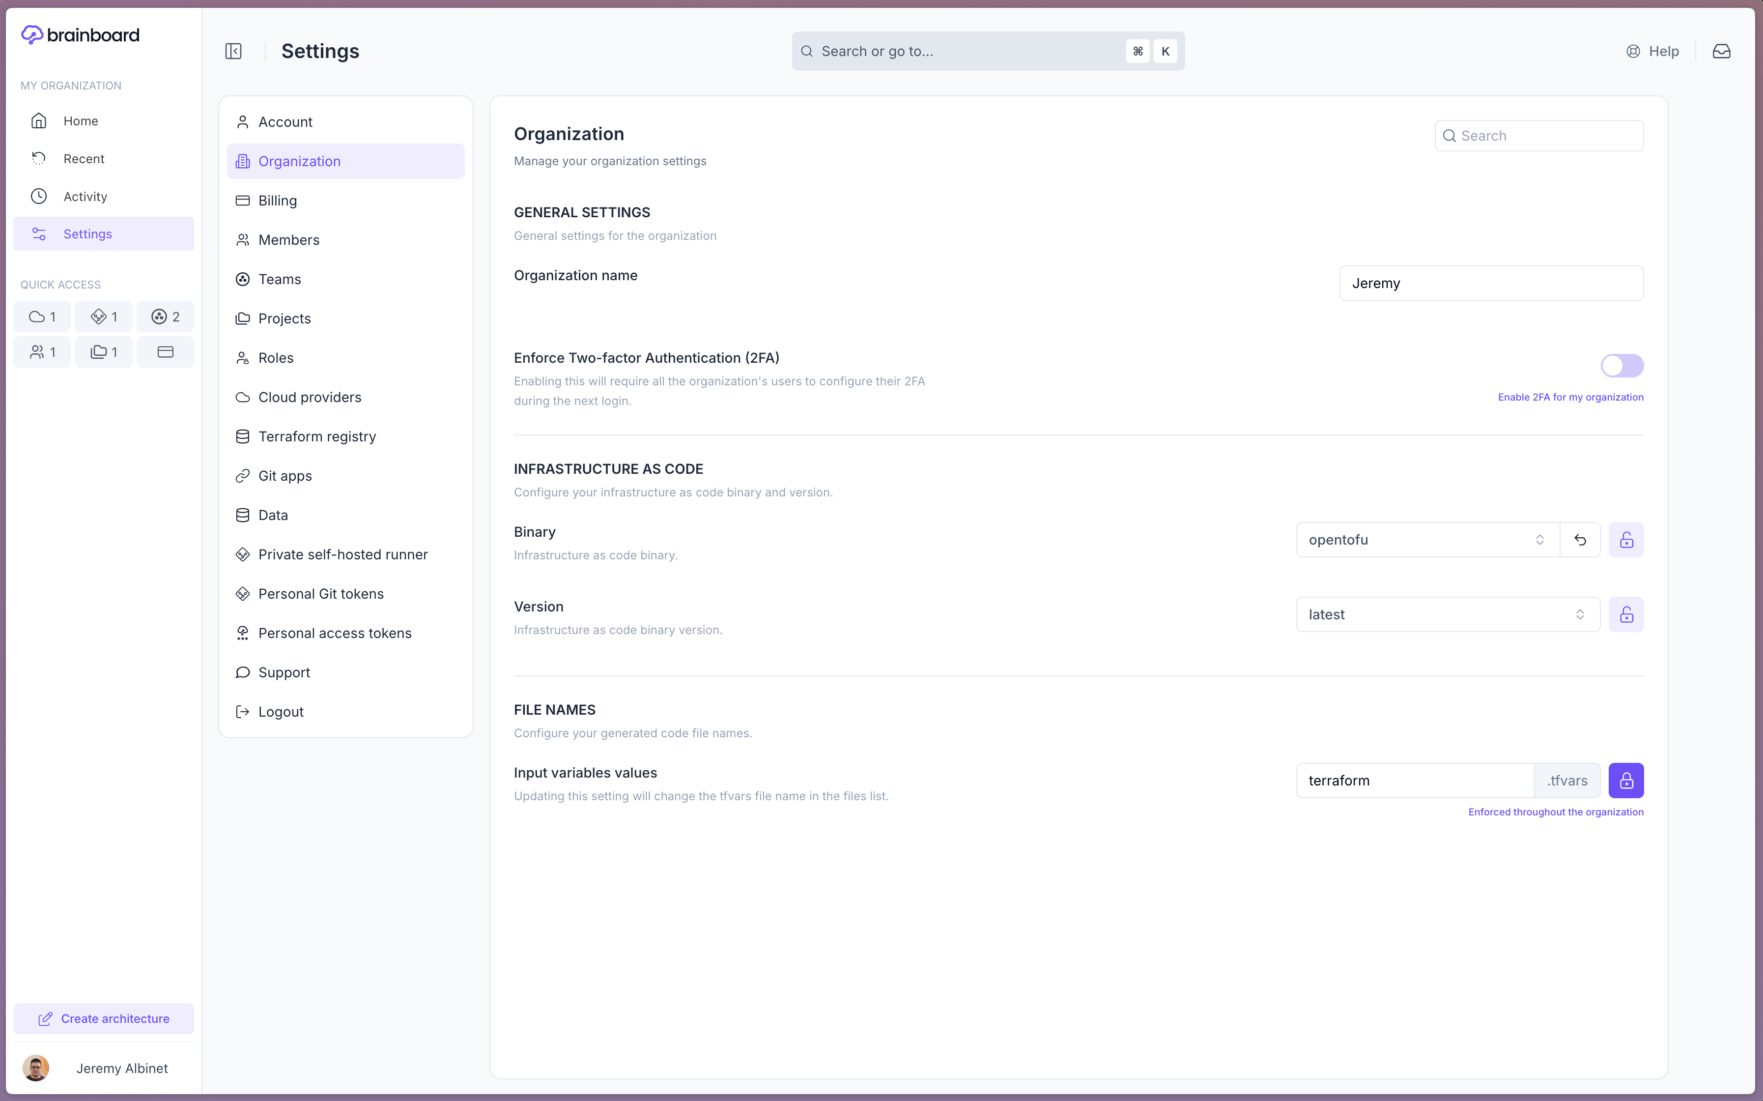The height and width of the screenshot is (1101, 1763).
Task: Toggle the lock for Version setting
Action: (x=1625, y=614)
